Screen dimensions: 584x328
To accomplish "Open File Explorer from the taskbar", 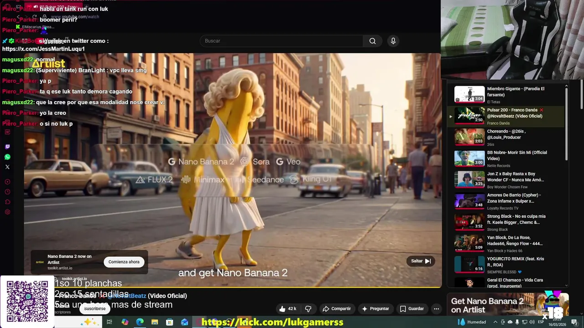I will [155, 322].
